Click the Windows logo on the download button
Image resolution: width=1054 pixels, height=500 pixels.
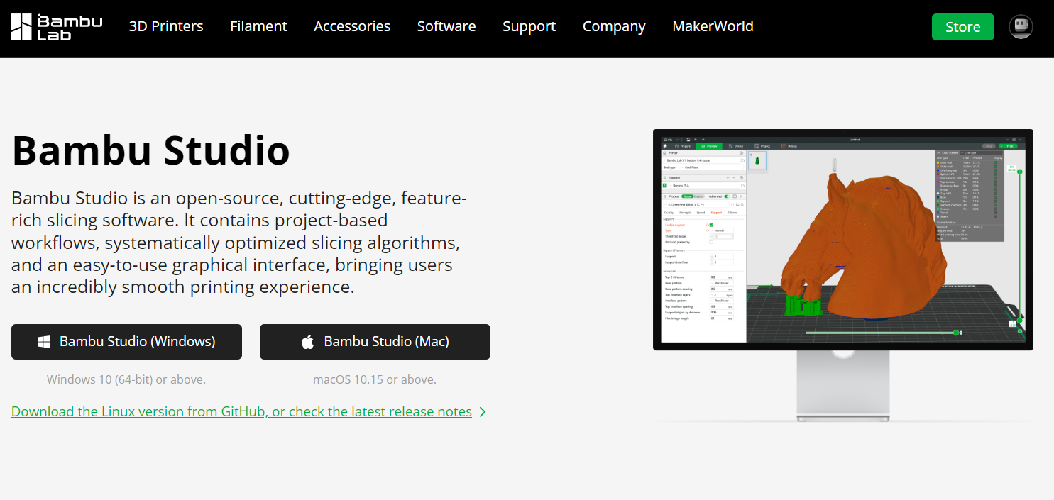(x=44, y=342)
